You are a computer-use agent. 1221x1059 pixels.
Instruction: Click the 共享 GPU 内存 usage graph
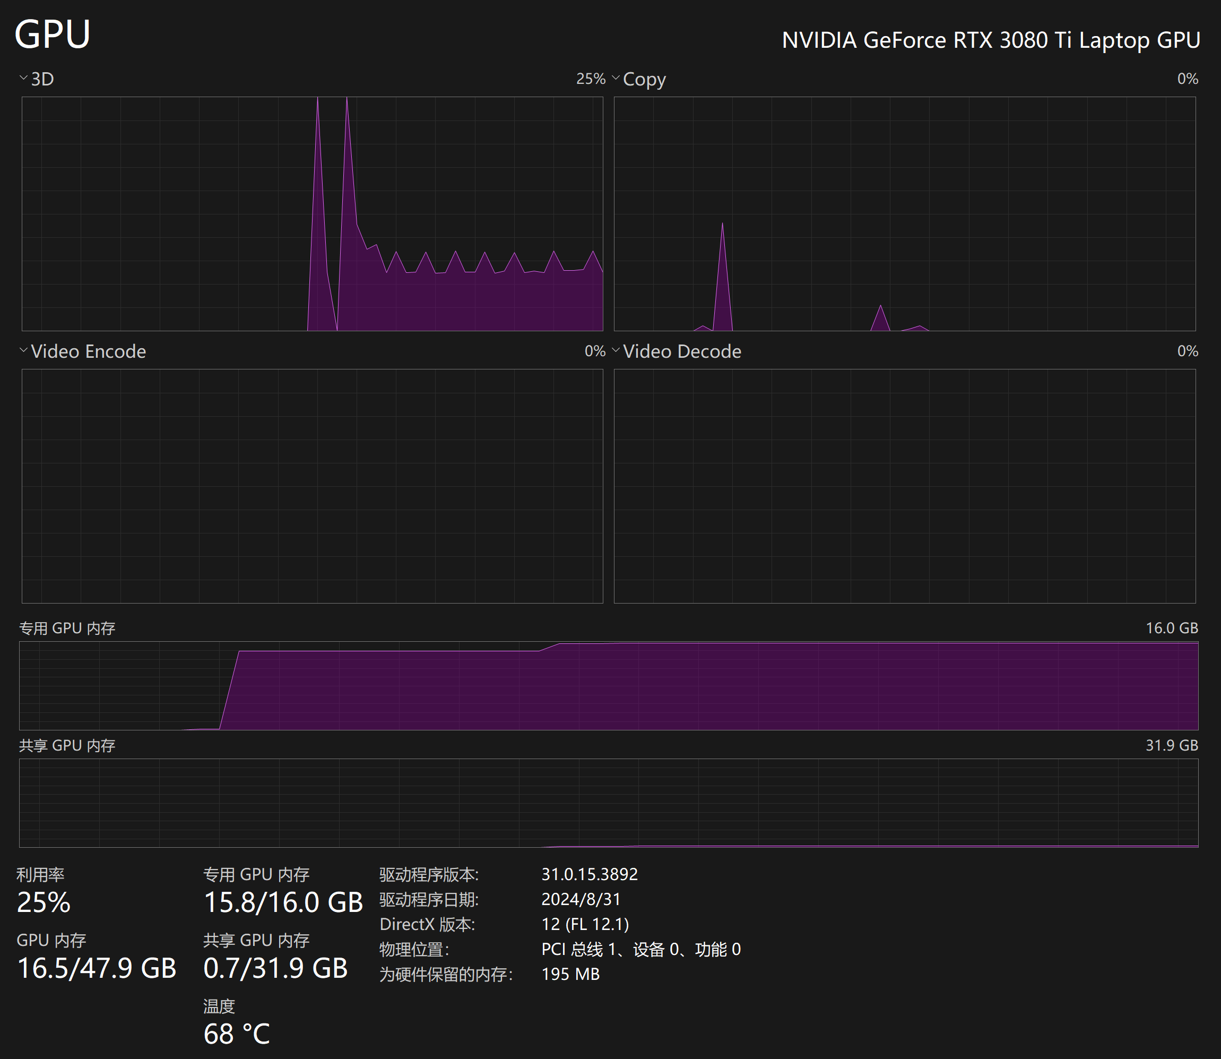[609, 803]
